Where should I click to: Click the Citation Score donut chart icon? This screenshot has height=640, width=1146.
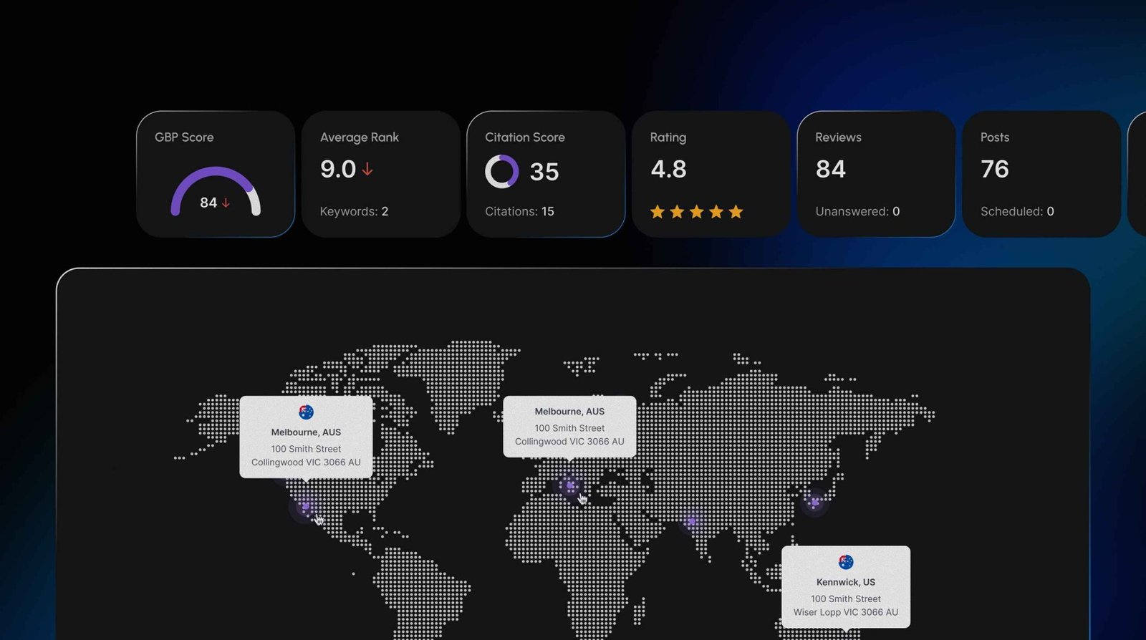pos(501,172)
